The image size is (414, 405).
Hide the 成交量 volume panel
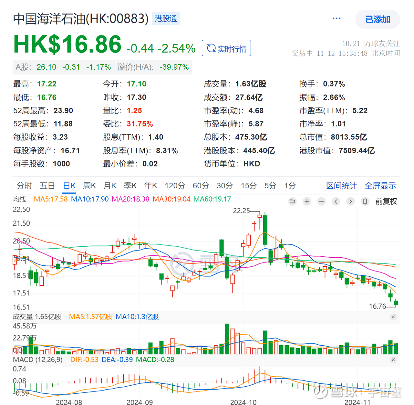pyautogui.click(x=393, y=317)
